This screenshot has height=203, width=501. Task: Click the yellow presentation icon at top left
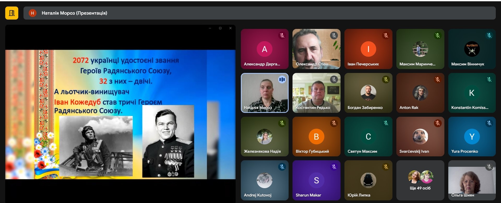12,13
